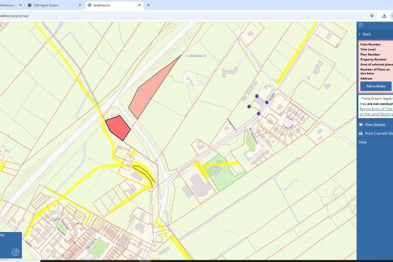Open the Help menu item
This screenshot has width=393, height=262.
362,142
